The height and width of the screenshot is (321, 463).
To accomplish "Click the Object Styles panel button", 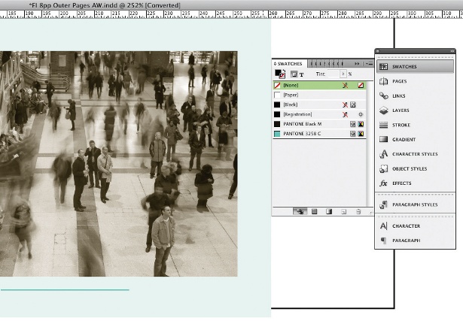I will pyautogui.click(x=410, y=168).
